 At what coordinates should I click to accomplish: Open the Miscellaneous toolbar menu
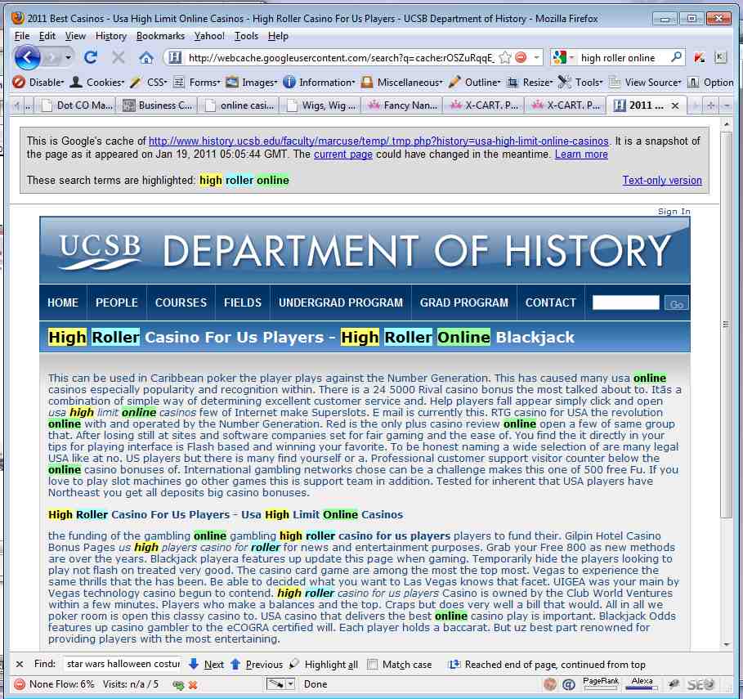[402, 83]
